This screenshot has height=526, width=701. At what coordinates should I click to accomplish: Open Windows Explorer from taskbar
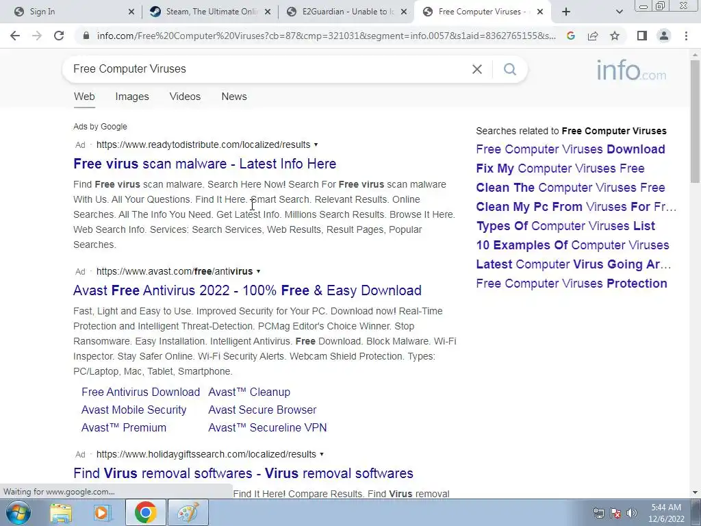click(61, 512)
